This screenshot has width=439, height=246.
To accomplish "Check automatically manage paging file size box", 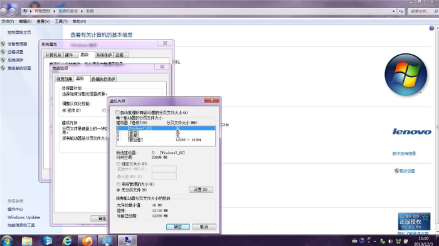I will pyautogui.click(x=117, y=112).
